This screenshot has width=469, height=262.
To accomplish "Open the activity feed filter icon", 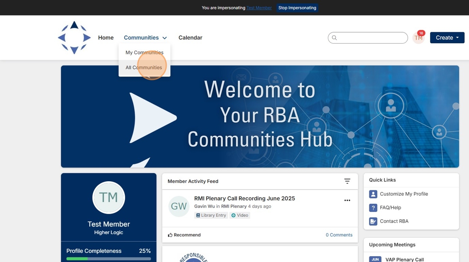I will click(x=347, y=181).
